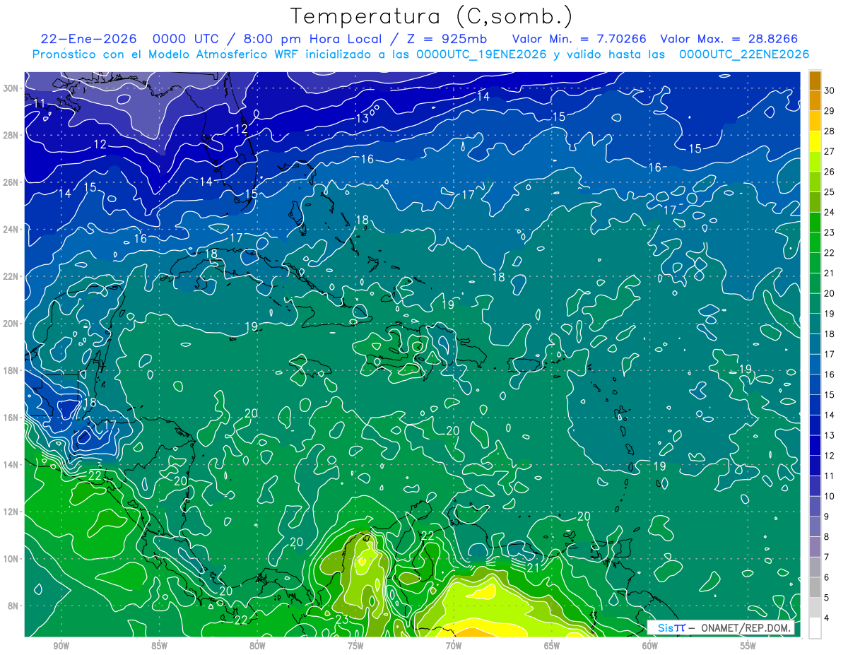Click the bright yellow swatch between 27 and 28

coord(815,141)
